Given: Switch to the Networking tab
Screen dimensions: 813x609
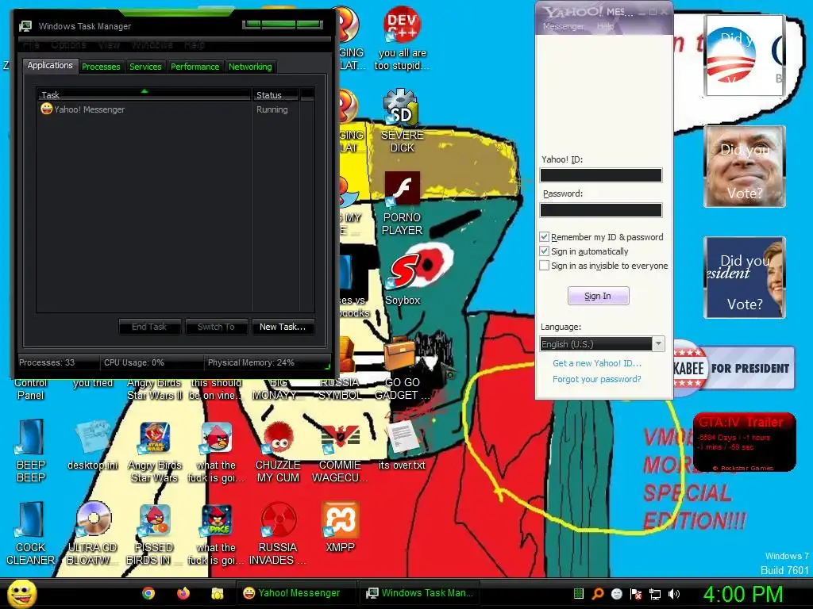Looking at the screenshot, I should click(x=250, y=67).
